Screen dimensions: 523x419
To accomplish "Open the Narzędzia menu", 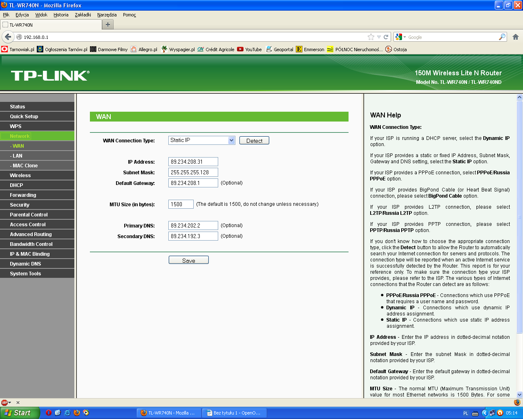I will [107, 15].
